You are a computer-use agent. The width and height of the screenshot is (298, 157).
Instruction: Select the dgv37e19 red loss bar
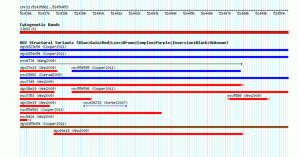click(x=39, y=71)
